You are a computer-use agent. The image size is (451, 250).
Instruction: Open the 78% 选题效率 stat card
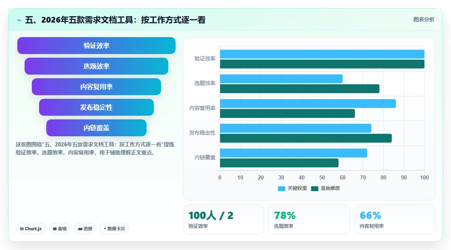pos(309,219)
